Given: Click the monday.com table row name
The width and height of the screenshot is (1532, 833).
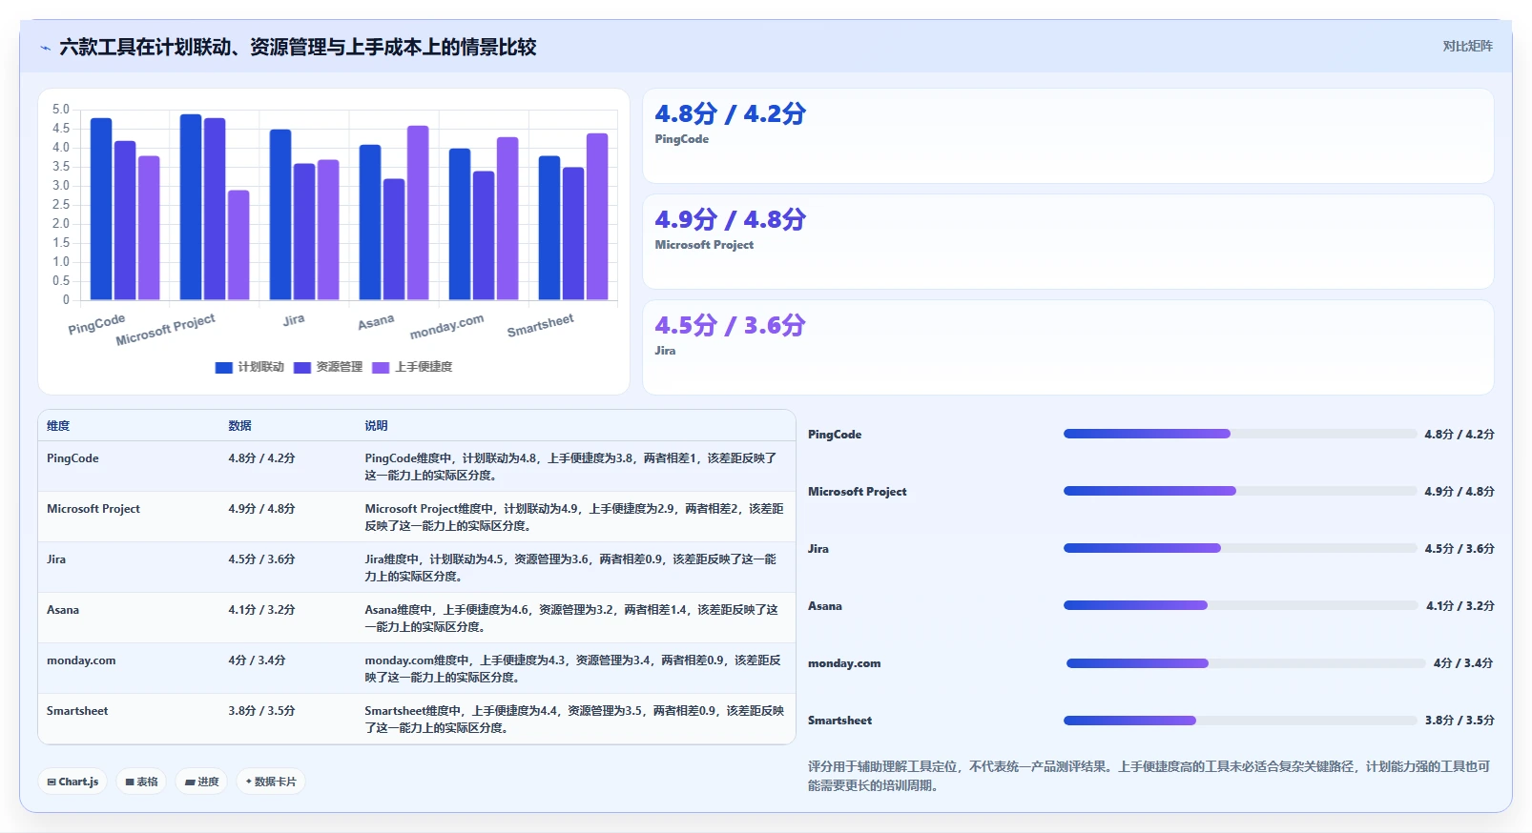Looking at the screenshot, I should [81, 660].
